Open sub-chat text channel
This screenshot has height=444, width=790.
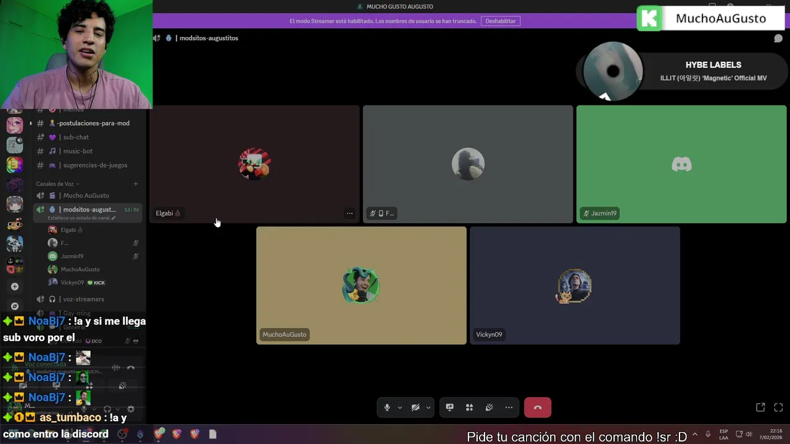coord(88,137)
